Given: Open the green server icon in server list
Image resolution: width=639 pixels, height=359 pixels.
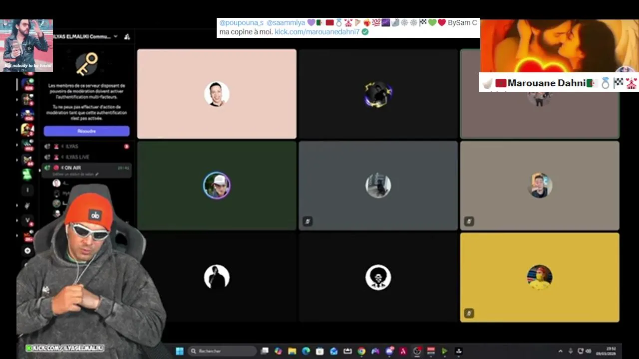Looking at the screenshot, I should (x=27, y=175).
